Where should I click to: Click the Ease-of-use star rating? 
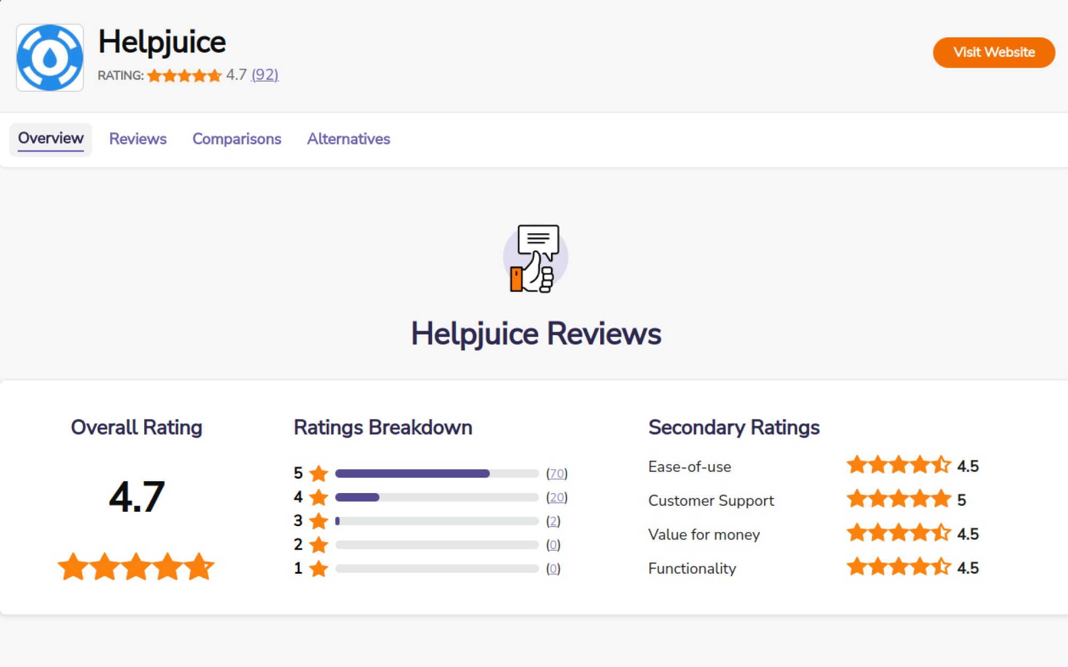click(x=899, y=465)
